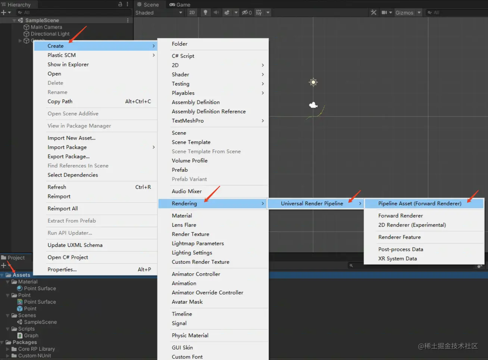Choose Universal Render Pipeline submenu

click(315, 204)
